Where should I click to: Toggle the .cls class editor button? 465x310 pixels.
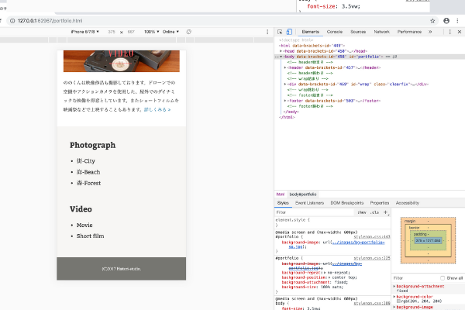click(374, 212)
